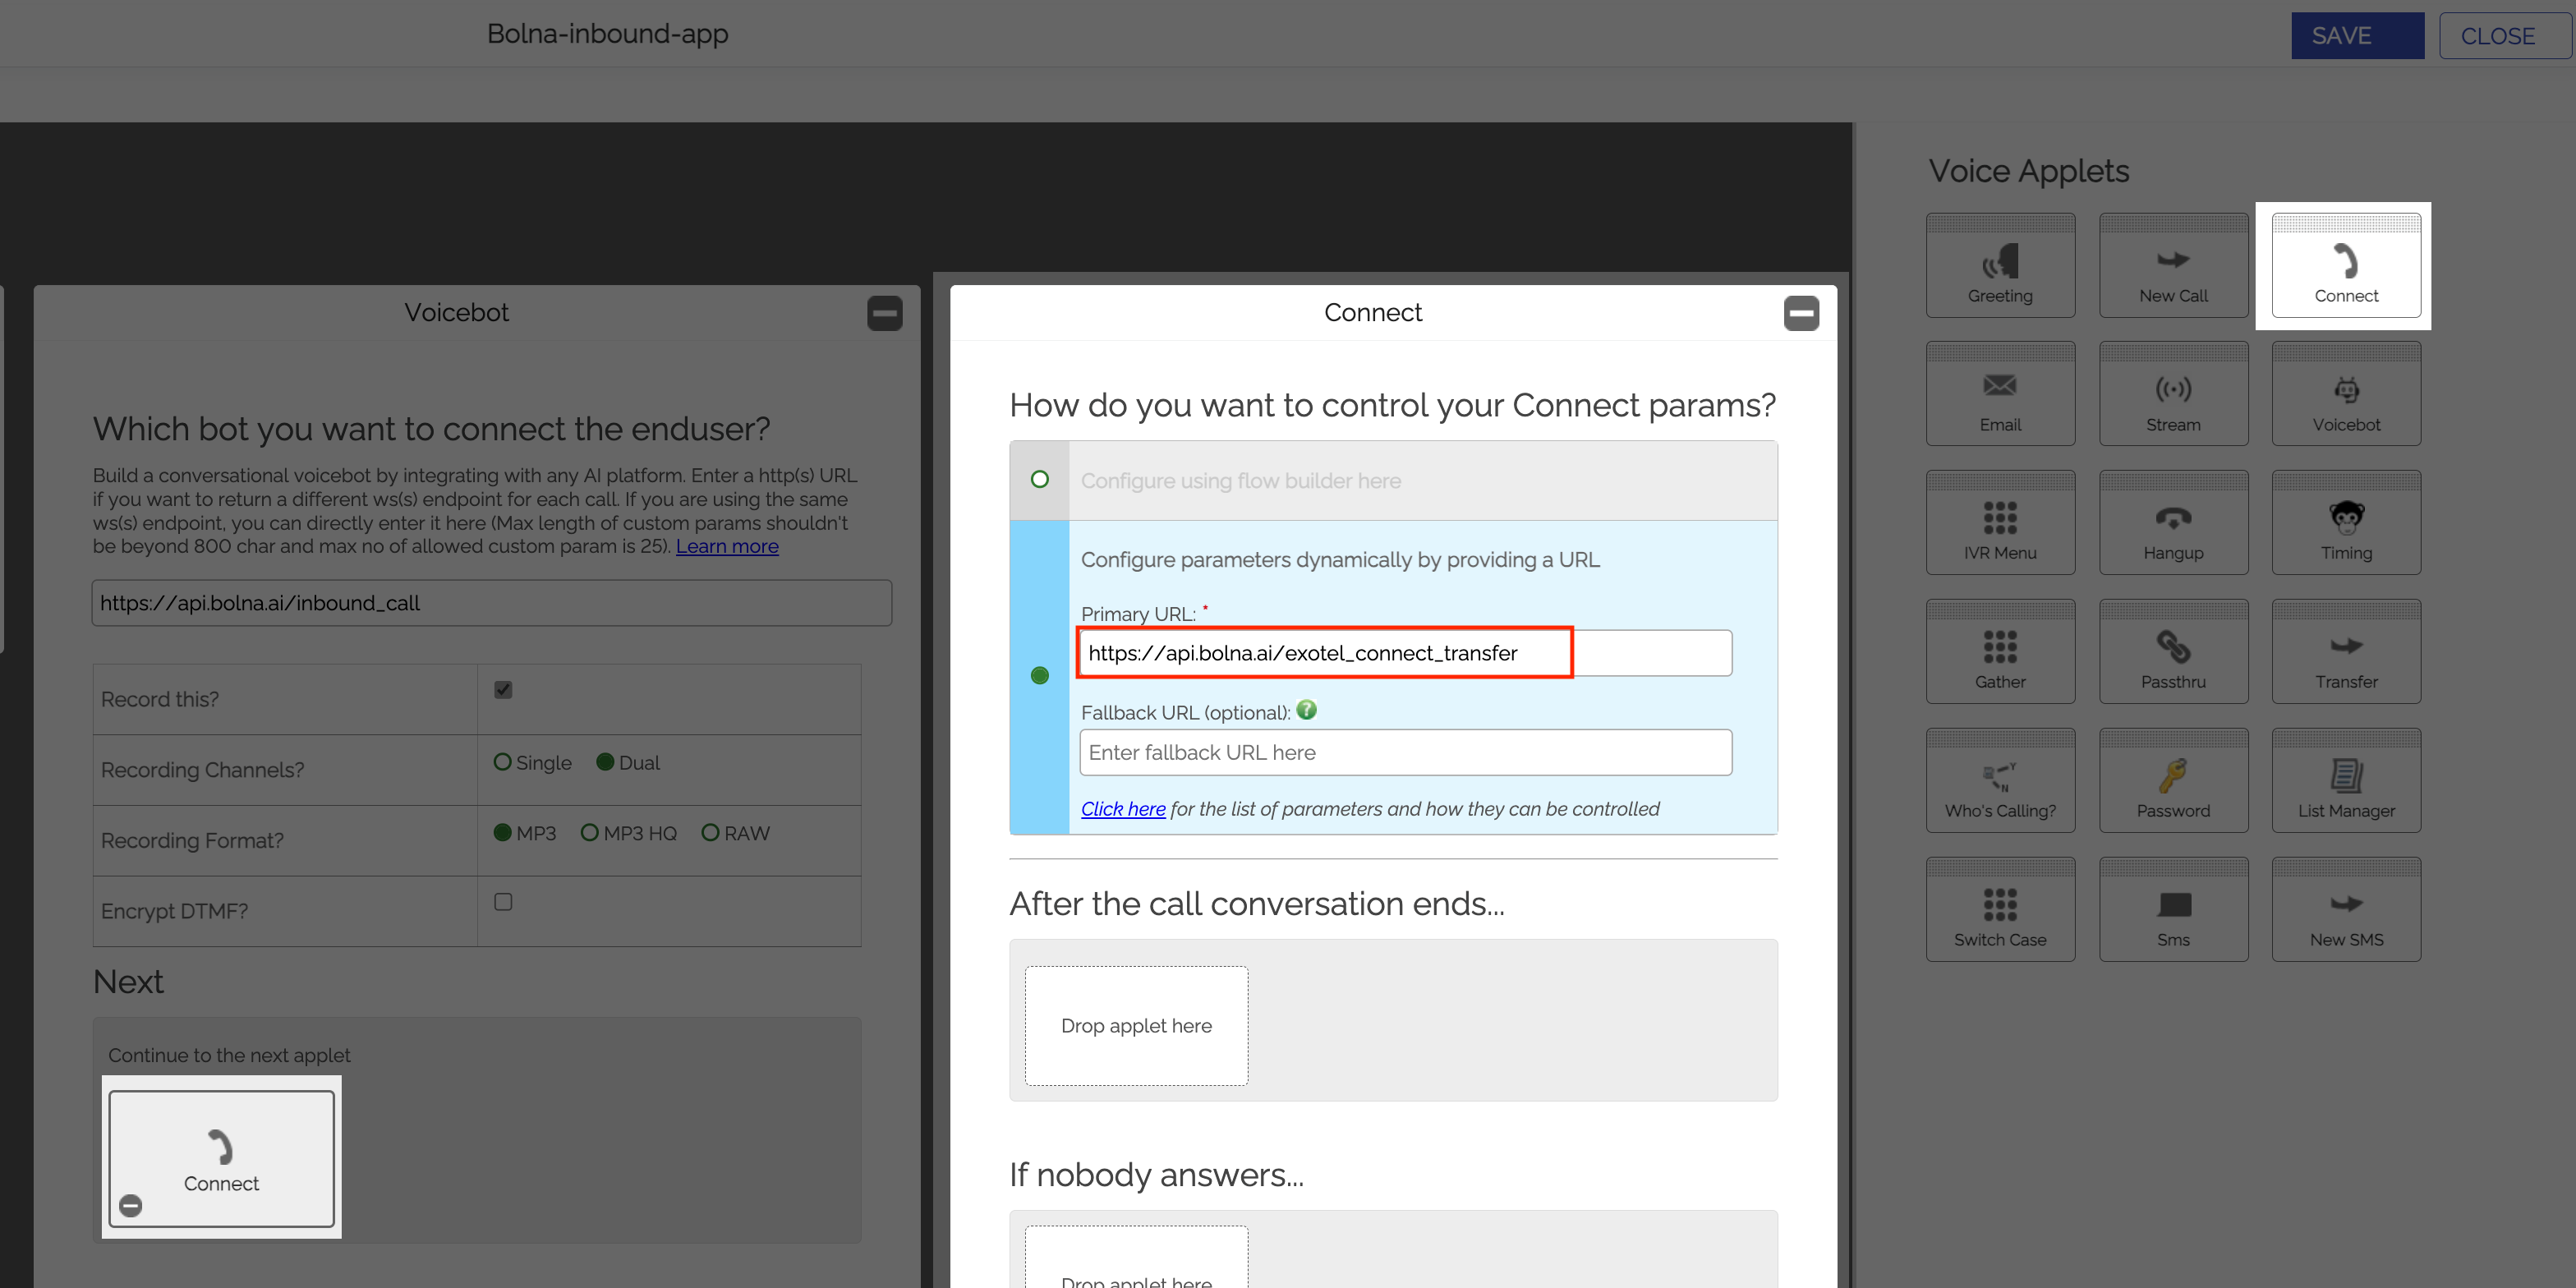Select the New SMS applet
2576x1288 pixels.
(2345, 908)
